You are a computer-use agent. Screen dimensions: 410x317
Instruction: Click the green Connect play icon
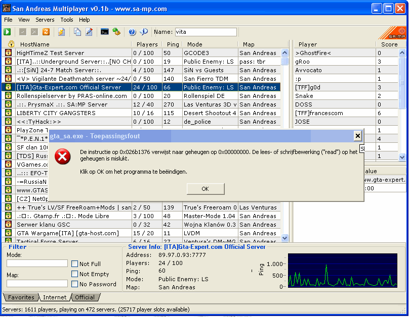7,32
